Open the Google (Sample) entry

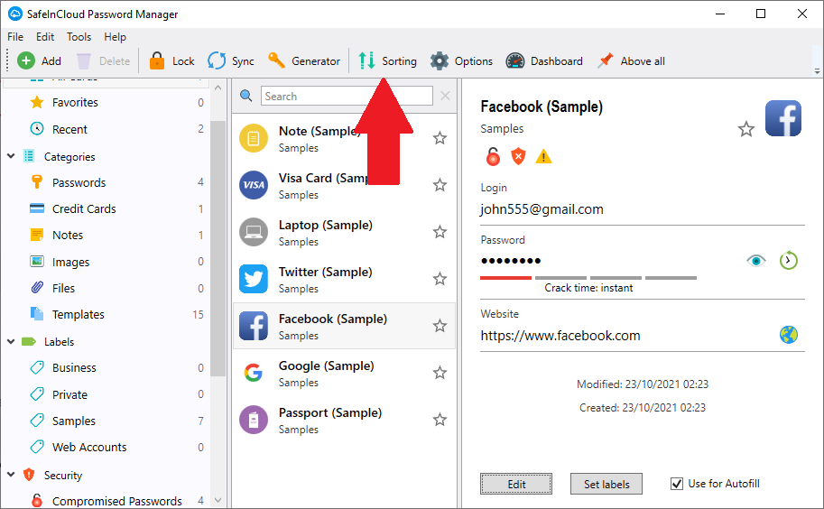344,373
